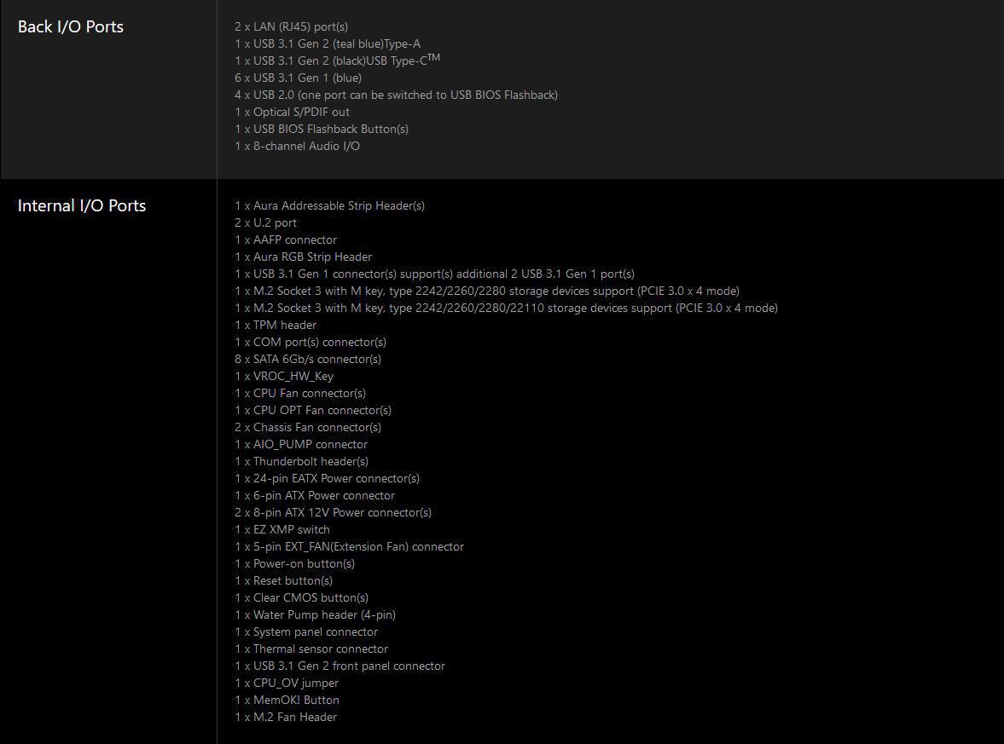1004x744 pixels.
Task: Click the M.2 Fan Header entry
Action: (x=286, y=718)
